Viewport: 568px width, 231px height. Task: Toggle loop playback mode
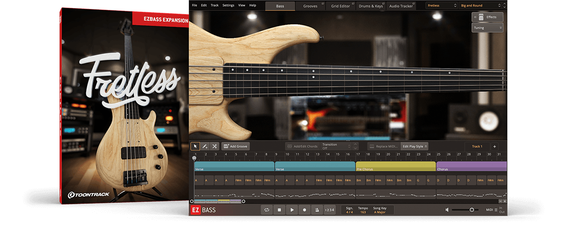point(267,210)
